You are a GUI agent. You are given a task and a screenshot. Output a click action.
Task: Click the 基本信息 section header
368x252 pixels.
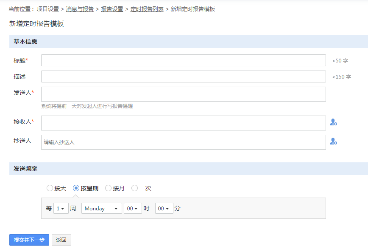pos(189,42)
